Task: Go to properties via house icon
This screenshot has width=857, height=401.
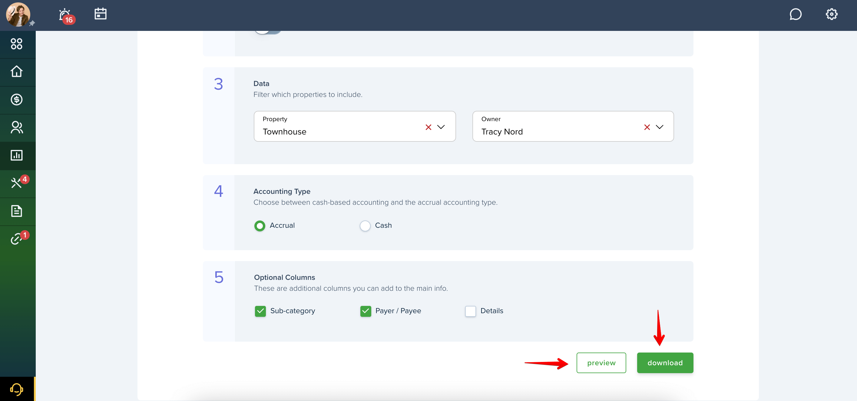Action: [x=17, y=72]
